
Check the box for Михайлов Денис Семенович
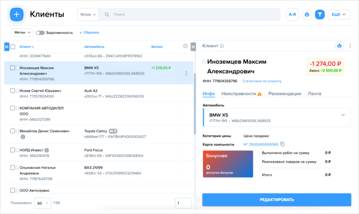point(12,131)
